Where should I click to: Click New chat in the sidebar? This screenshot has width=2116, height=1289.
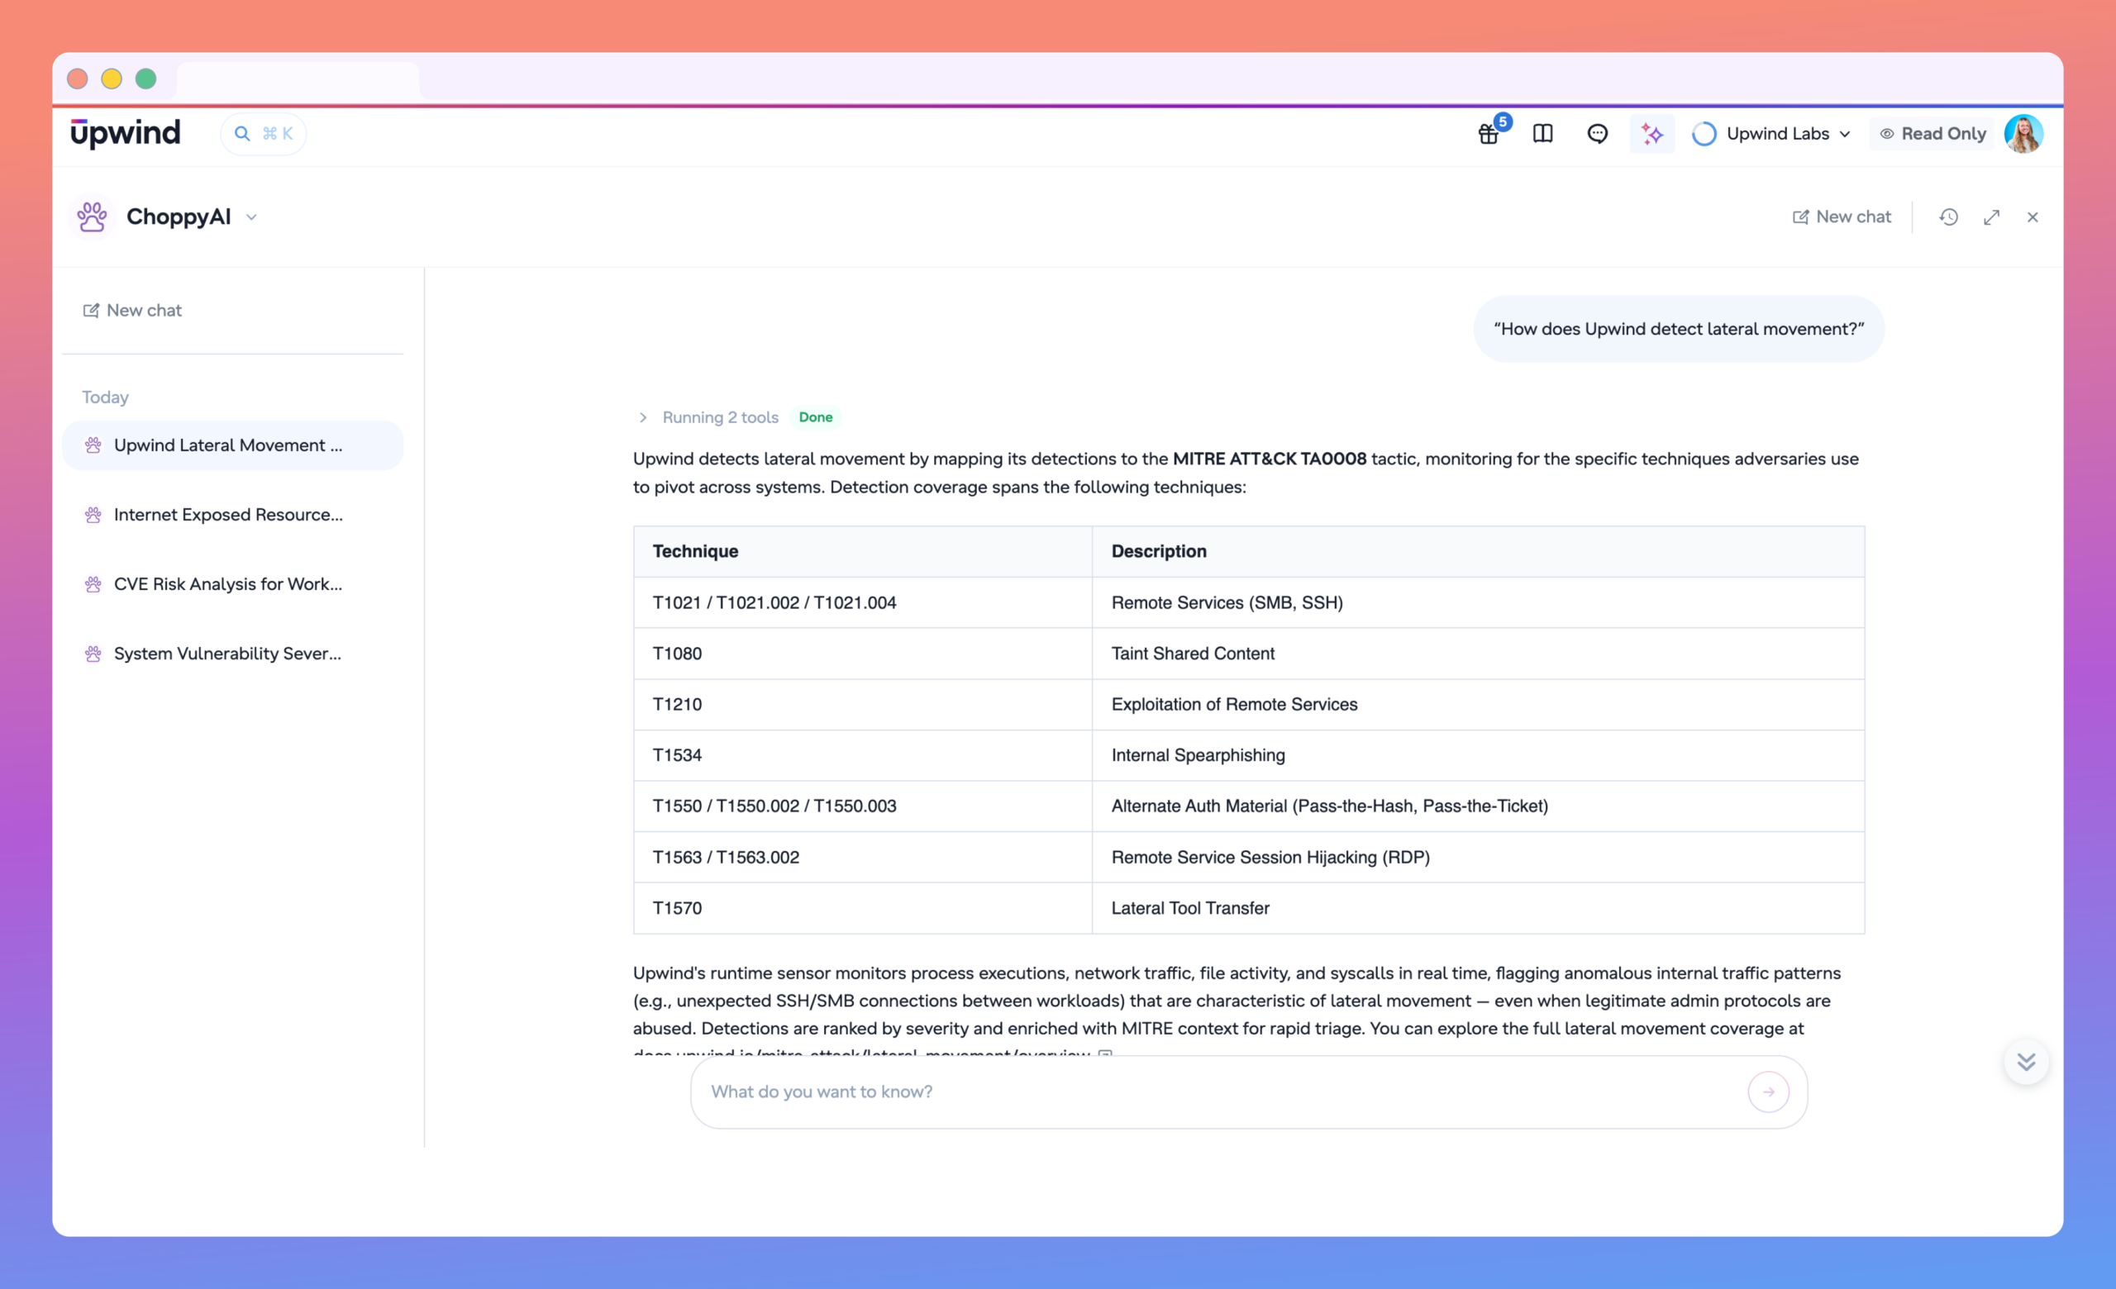[x=132, y=311]
